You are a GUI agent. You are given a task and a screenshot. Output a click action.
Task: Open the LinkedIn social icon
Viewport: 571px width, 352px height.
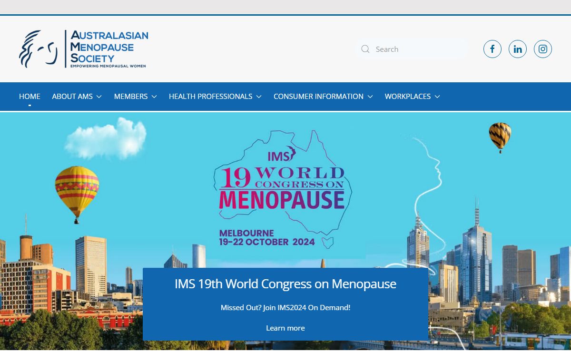pos(518,49)
